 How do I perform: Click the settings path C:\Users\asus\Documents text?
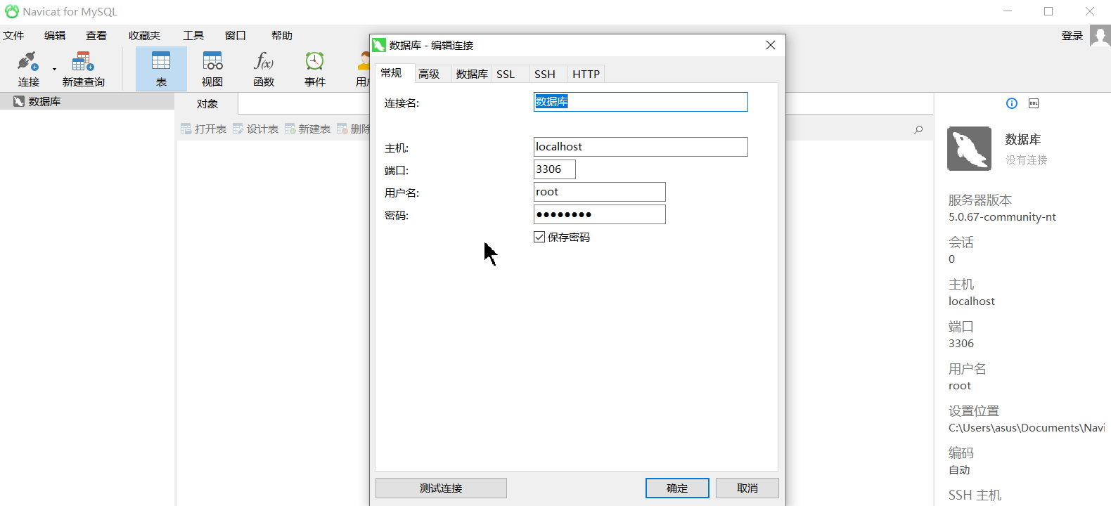click(x=1026, y=428)
